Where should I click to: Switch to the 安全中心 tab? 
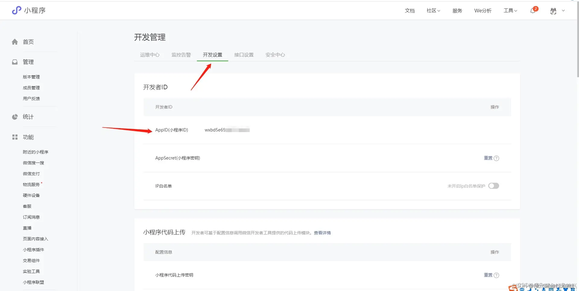[x=275, y=55]
